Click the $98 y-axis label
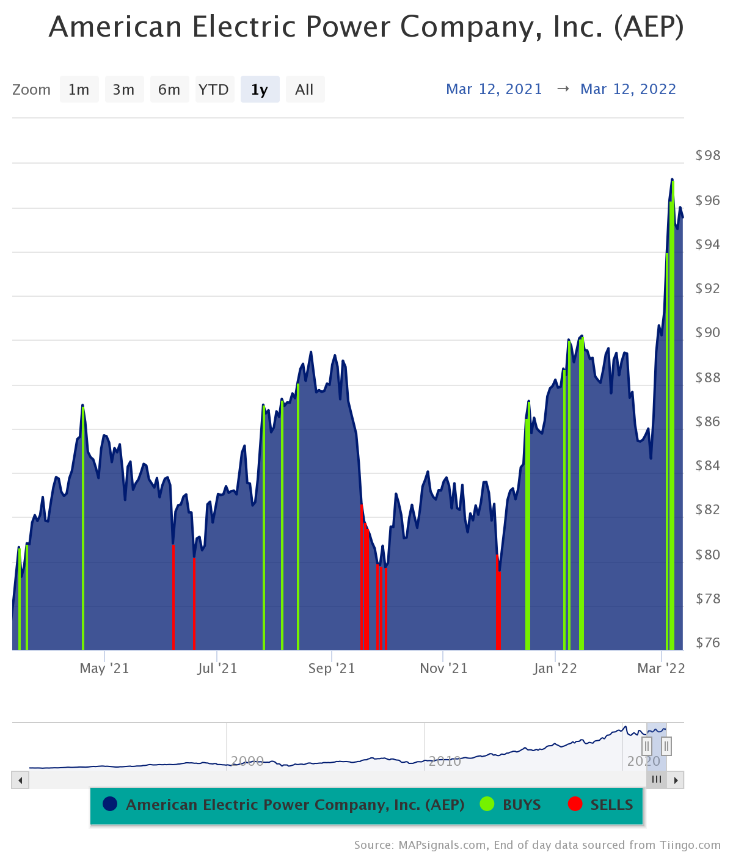Viewport: 733px width, 855px height. coord(708,156)
